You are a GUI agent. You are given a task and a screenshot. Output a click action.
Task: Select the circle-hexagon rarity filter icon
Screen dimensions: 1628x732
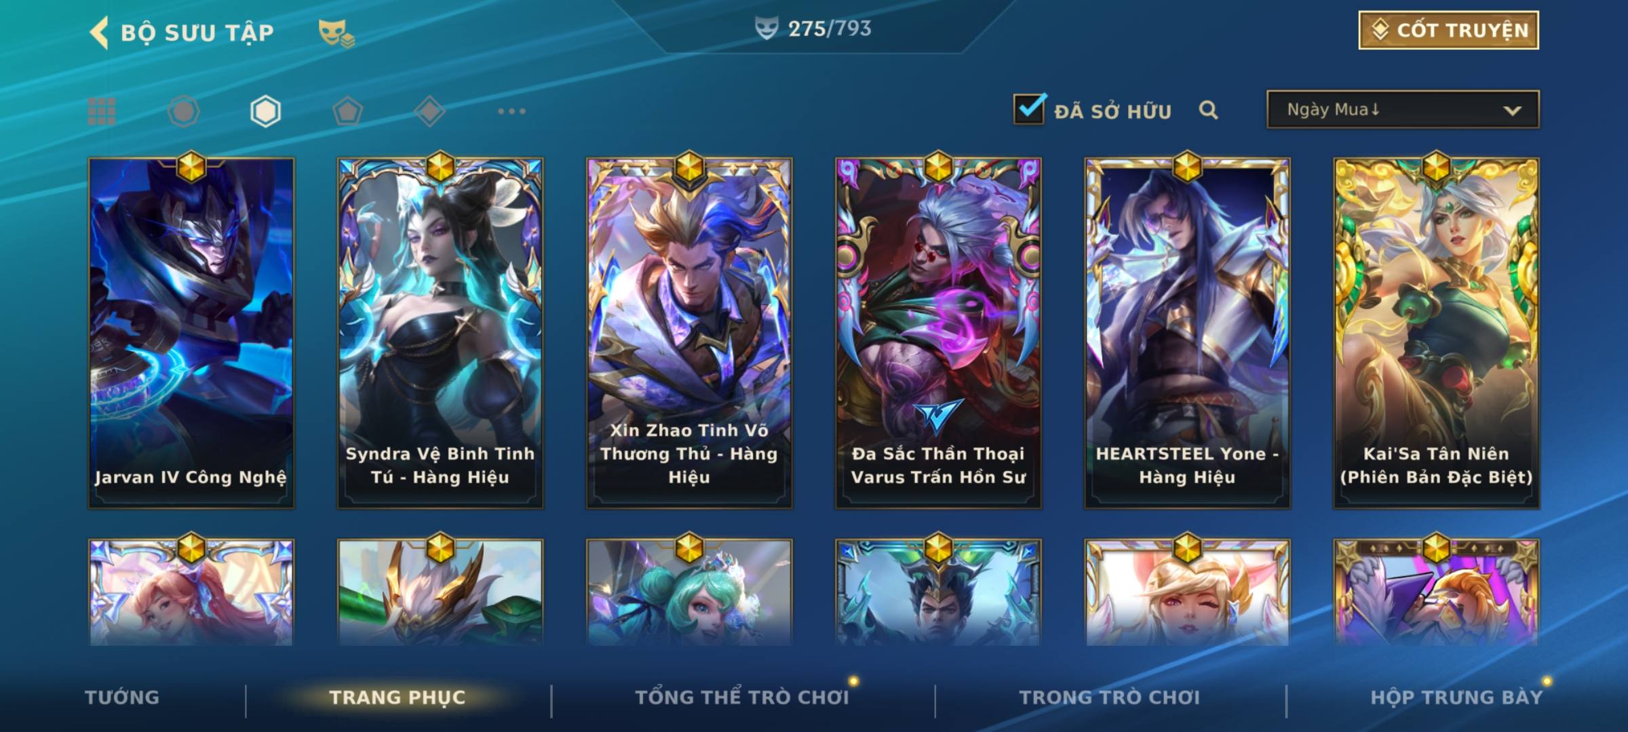point(184,111)
